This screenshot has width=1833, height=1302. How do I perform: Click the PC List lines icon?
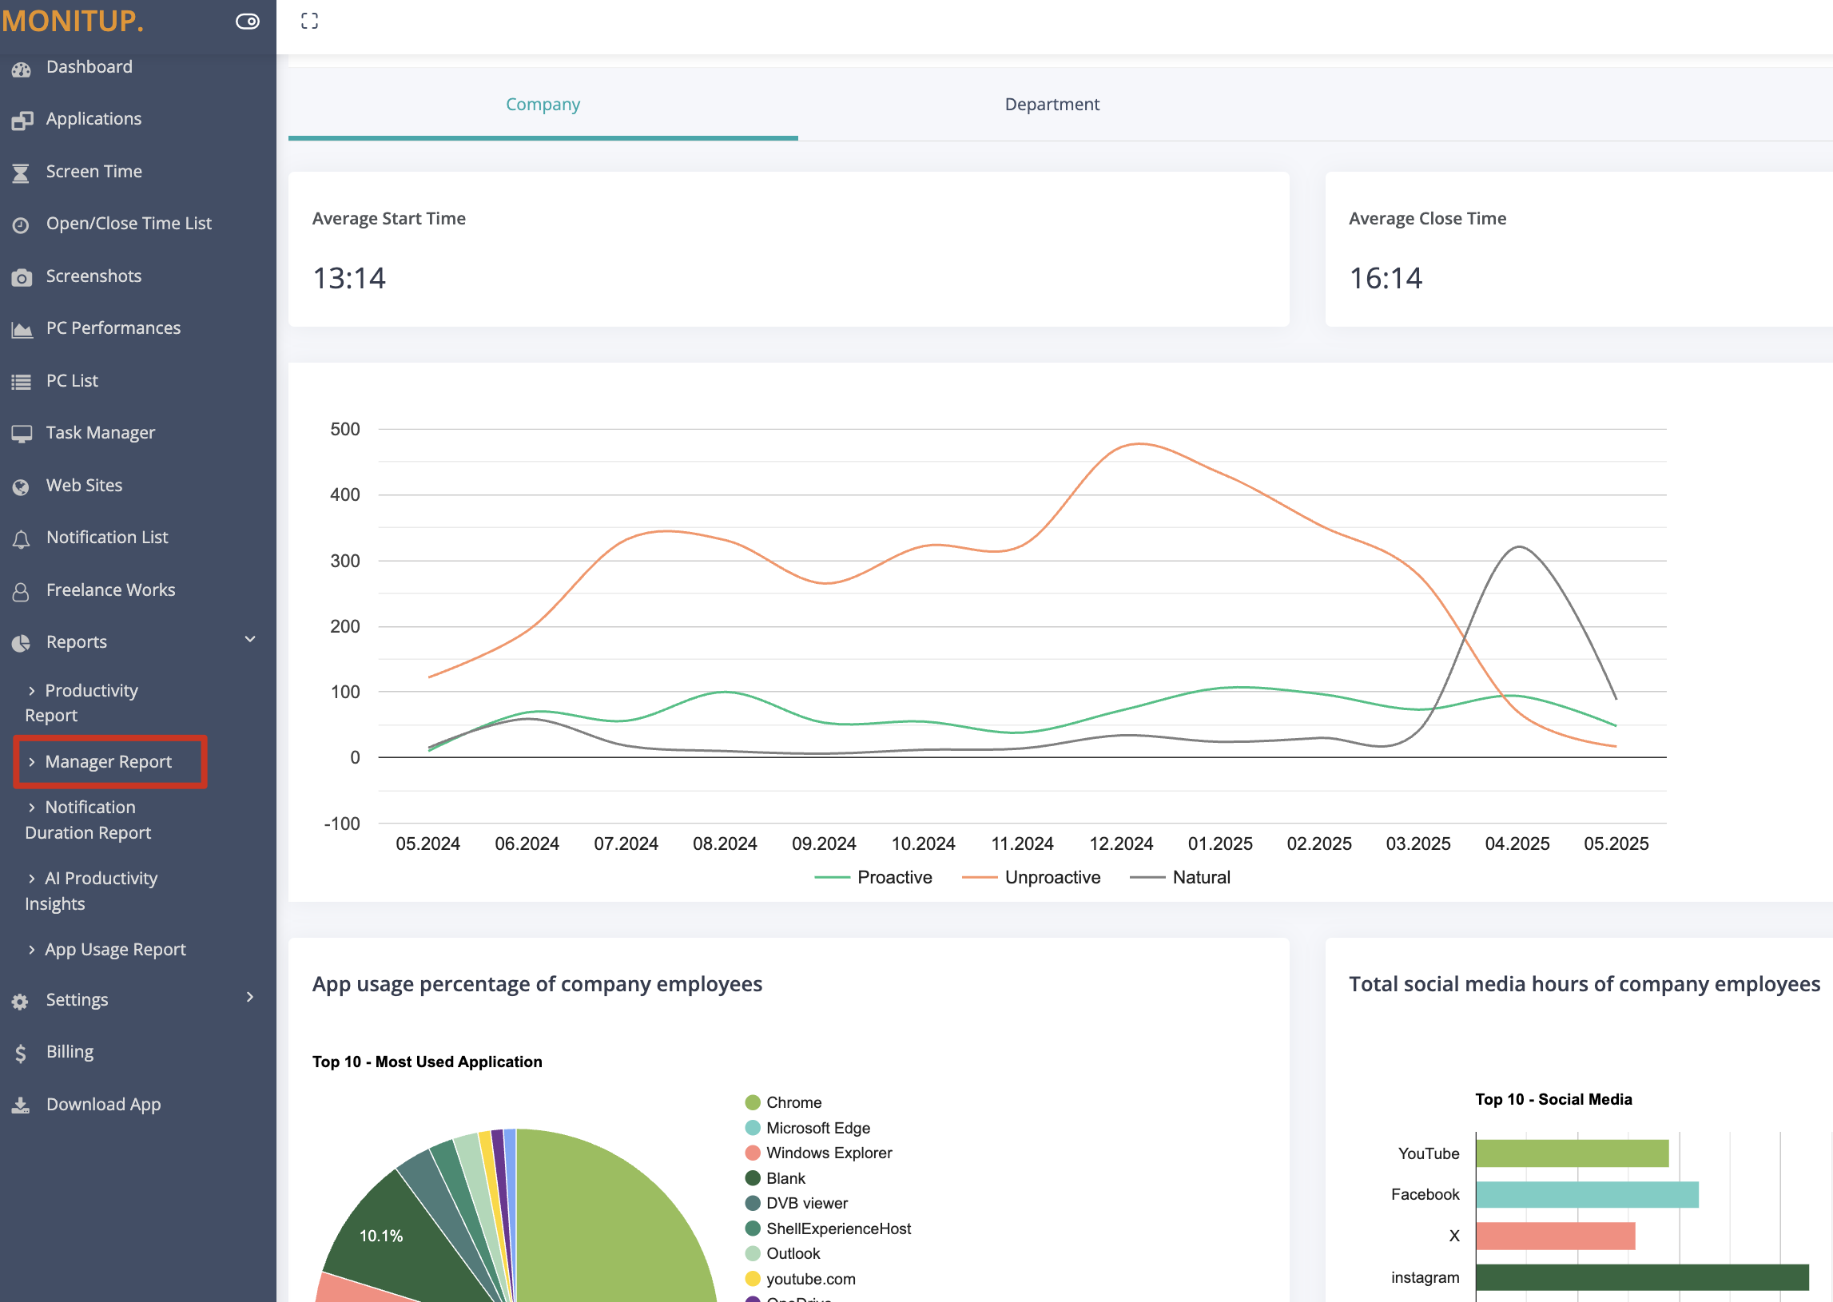click(x=21, y=382)
